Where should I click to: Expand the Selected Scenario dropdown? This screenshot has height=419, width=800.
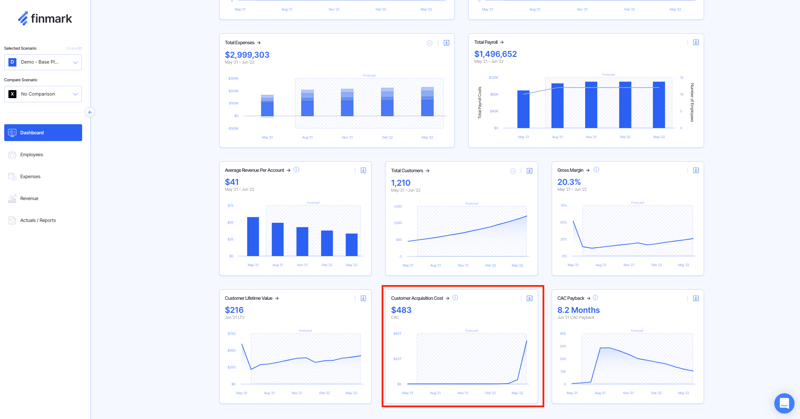click(x=43, y=62)
